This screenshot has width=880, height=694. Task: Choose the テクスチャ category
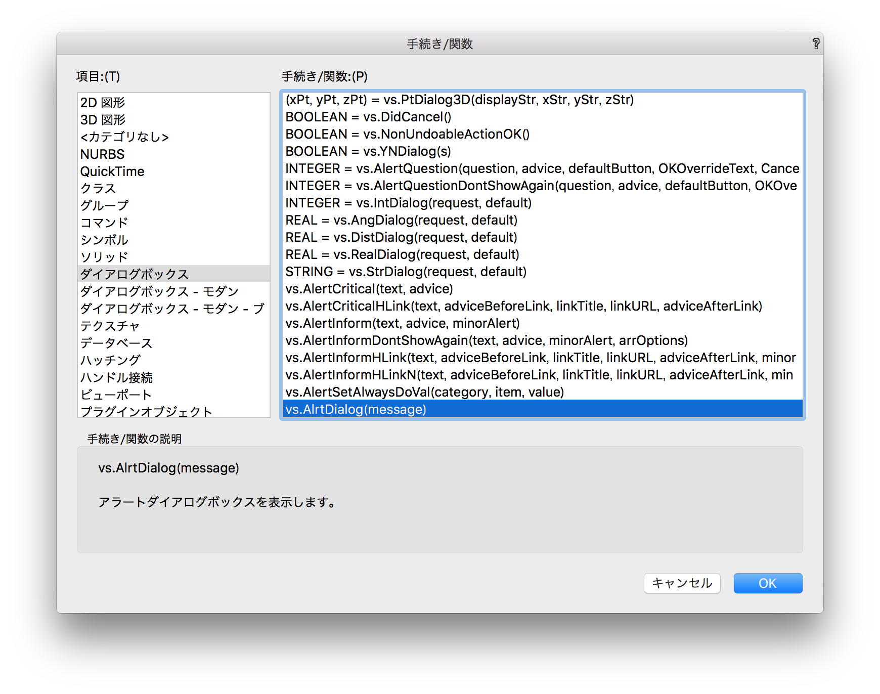[x=173, y=326]
